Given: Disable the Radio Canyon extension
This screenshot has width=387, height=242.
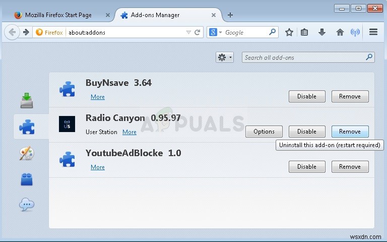Looking at the screenshot, I should coord(307,132).
